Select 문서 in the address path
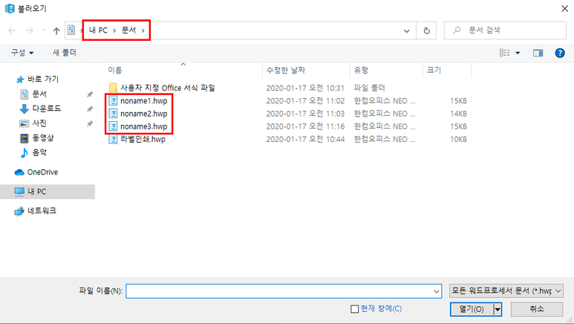 [x=129, y=30]
